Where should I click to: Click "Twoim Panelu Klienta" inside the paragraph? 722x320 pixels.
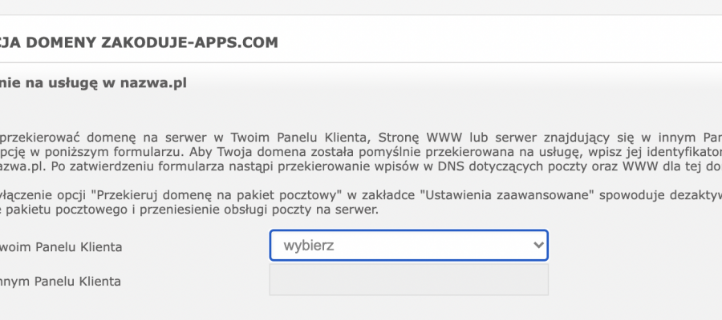coord(299,138)
